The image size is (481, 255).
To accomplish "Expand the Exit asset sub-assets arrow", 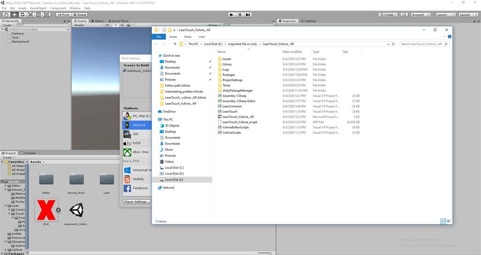I will click(58, 210).
